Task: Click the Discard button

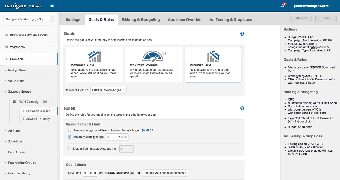Action: [301, 18]
